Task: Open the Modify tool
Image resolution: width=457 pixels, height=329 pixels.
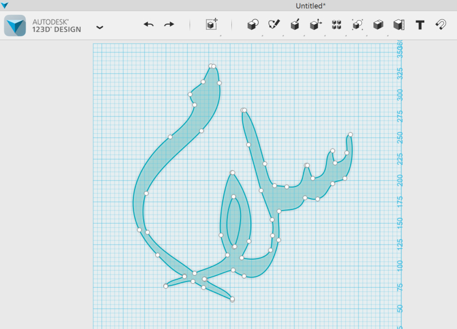Action: [316, 25]
